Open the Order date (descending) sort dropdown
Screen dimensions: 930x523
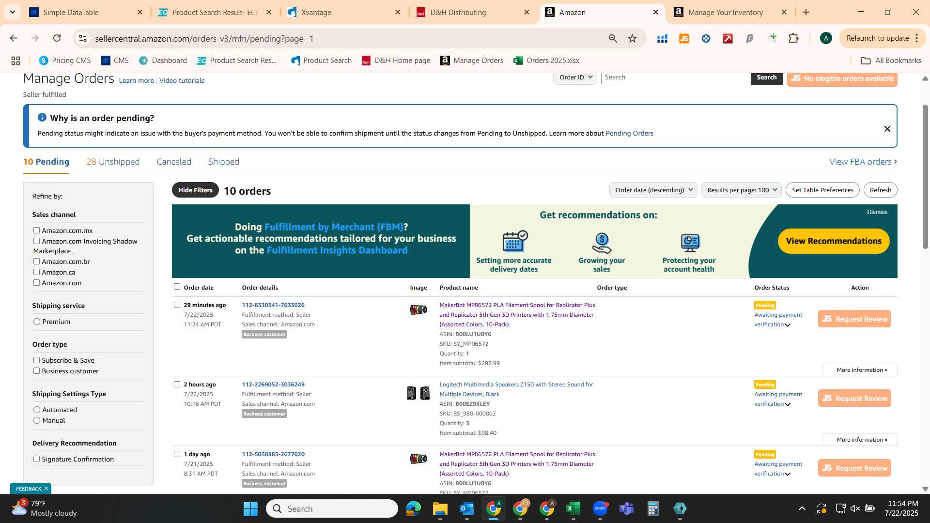[653, 190]
